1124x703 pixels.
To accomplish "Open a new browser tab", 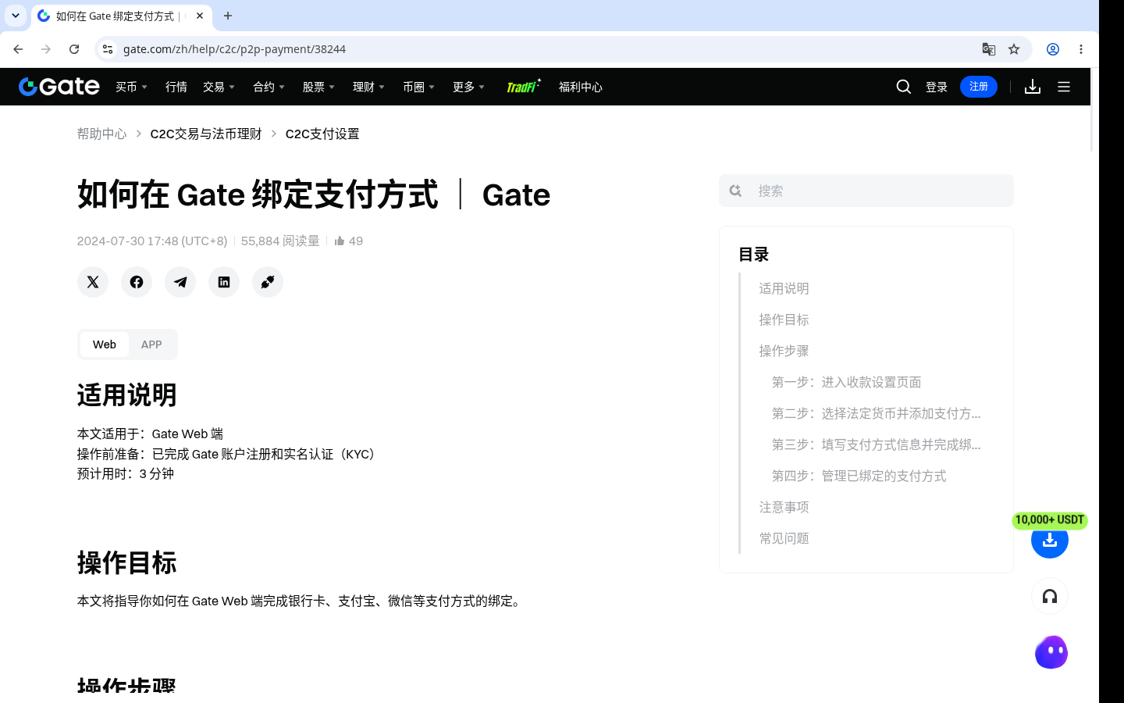I will (x=228, y=16).
